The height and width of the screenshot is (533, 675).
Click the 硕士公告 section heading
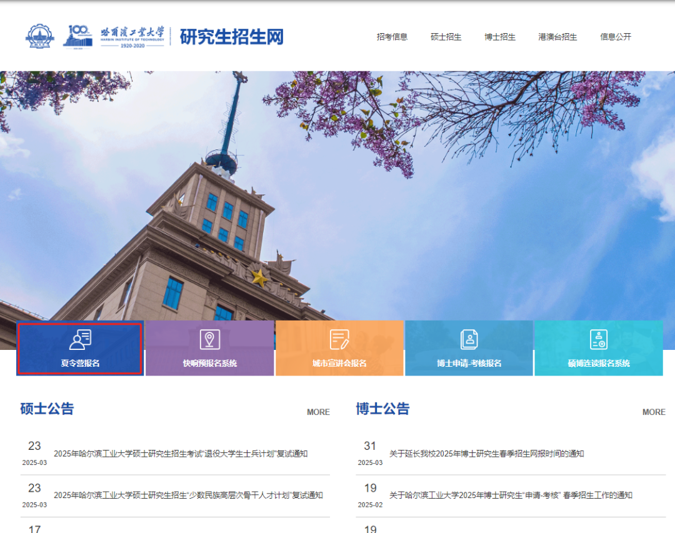click(x=47, y=409)
